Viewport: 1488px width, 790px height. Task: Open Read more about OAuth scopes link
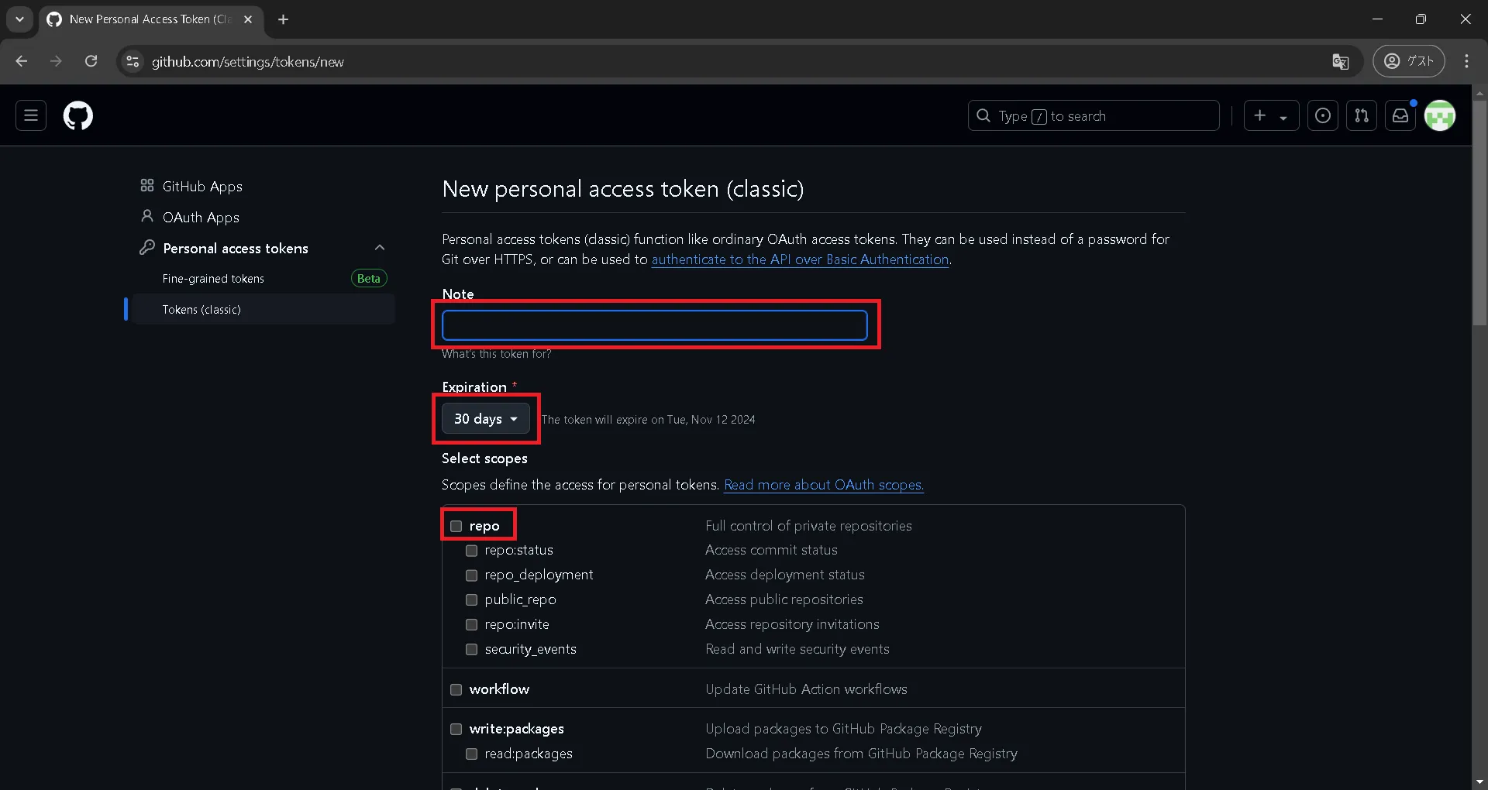pyautogui.click(x=824, y=485)
